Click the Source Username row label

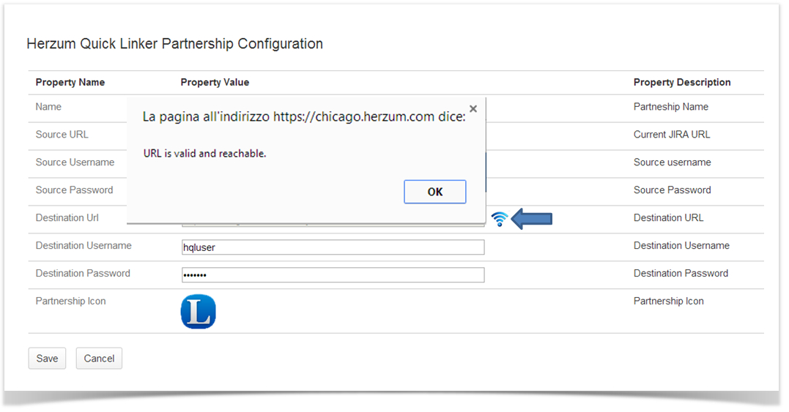pyautogui.click(x=75, y=162)
